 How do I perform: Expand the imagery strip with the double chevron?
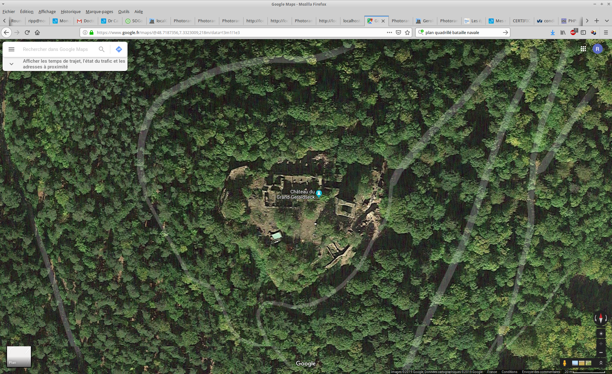(x=601, y=363)
